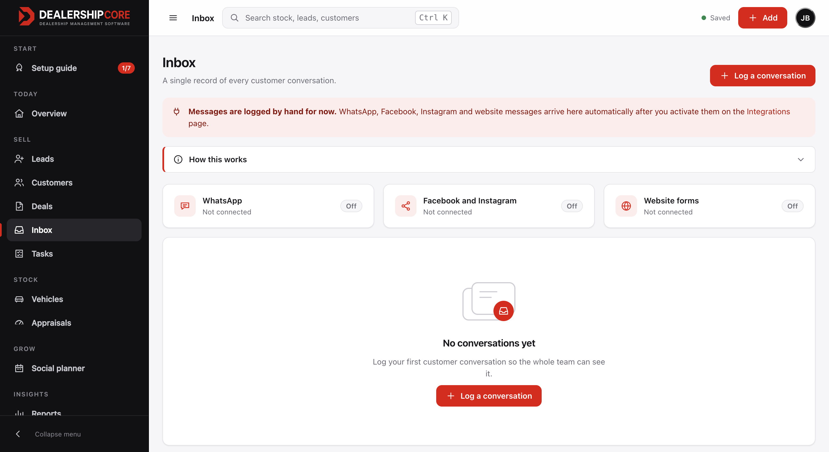Click the No conversations yet heading
Image resolution: width=829 pixels, height=452 pixels.
(x=488, y=343)
